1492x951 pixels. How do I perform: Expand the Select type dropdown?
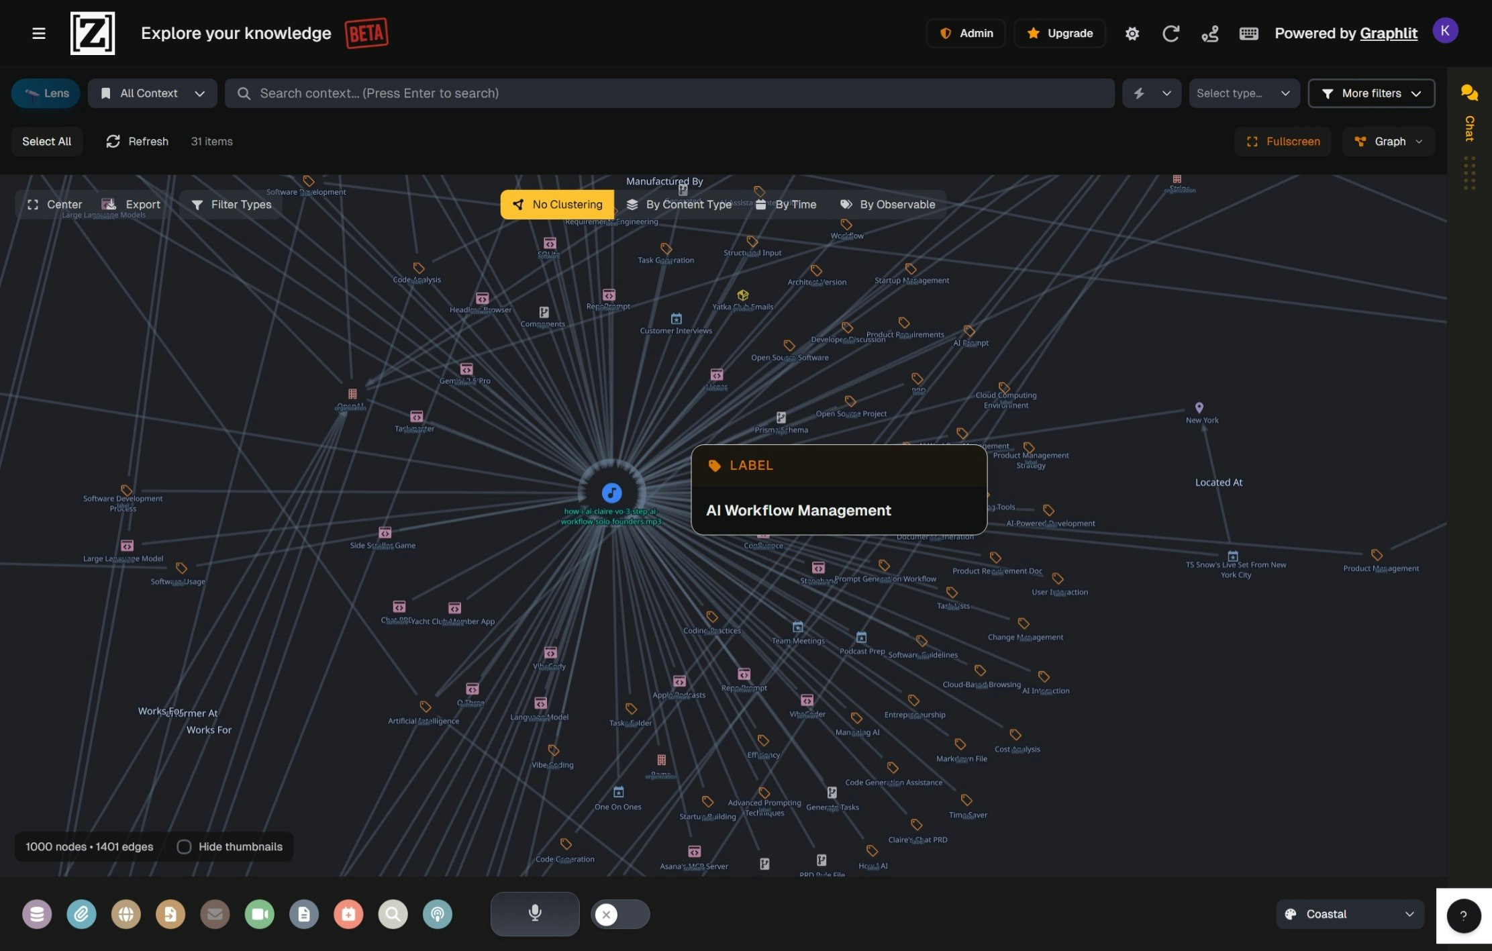click(1243, 93)
